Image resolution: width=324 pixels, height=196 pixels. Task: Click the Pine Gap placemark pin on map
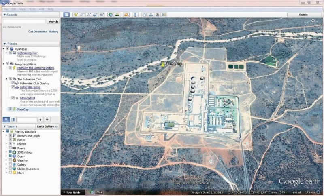point(163,64)
